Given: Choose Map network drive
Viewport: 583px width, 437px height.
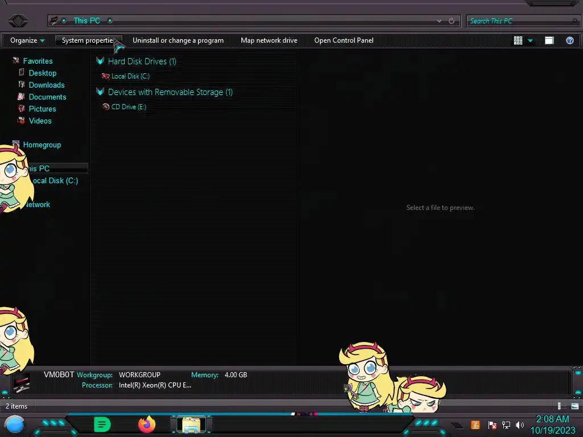Looking at the screenshot, I should (x=269, y=40).
